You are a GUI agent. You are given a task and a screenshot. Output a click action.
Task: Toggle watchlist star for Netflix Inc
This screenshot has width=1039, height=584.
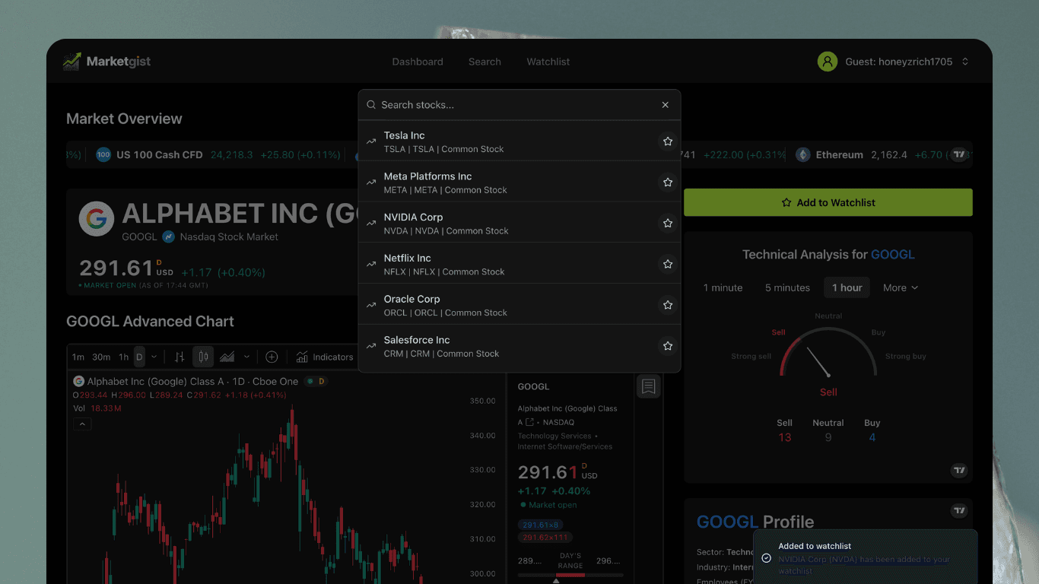[667, 264]
